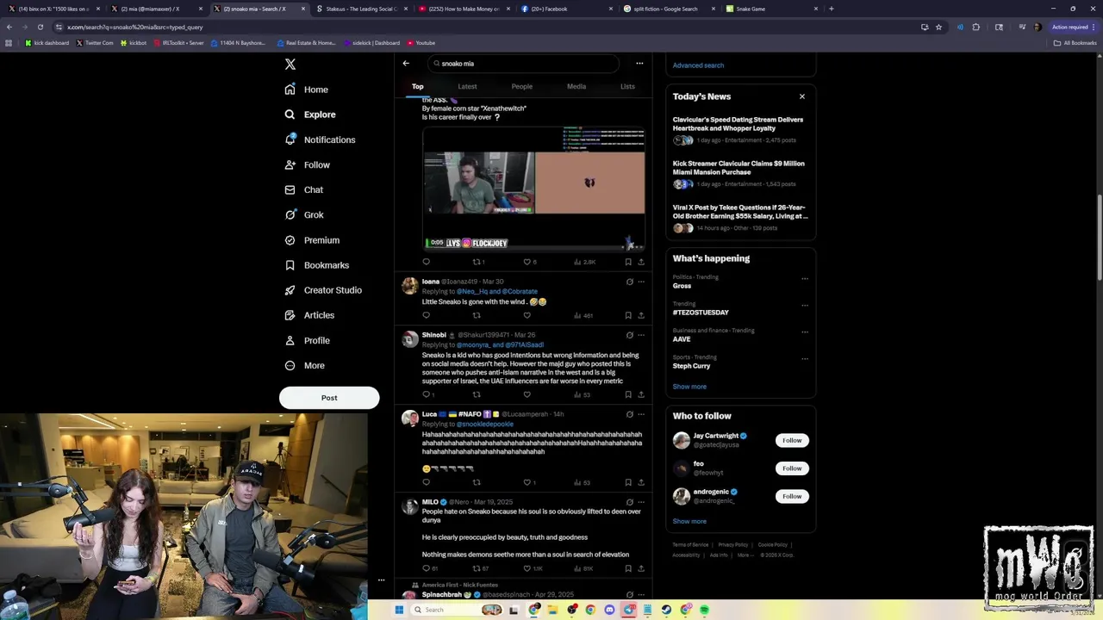Expand the More menu in sidebar
Image resolution: width=1103 pixels, height=620 pixels.
point(305,365)
